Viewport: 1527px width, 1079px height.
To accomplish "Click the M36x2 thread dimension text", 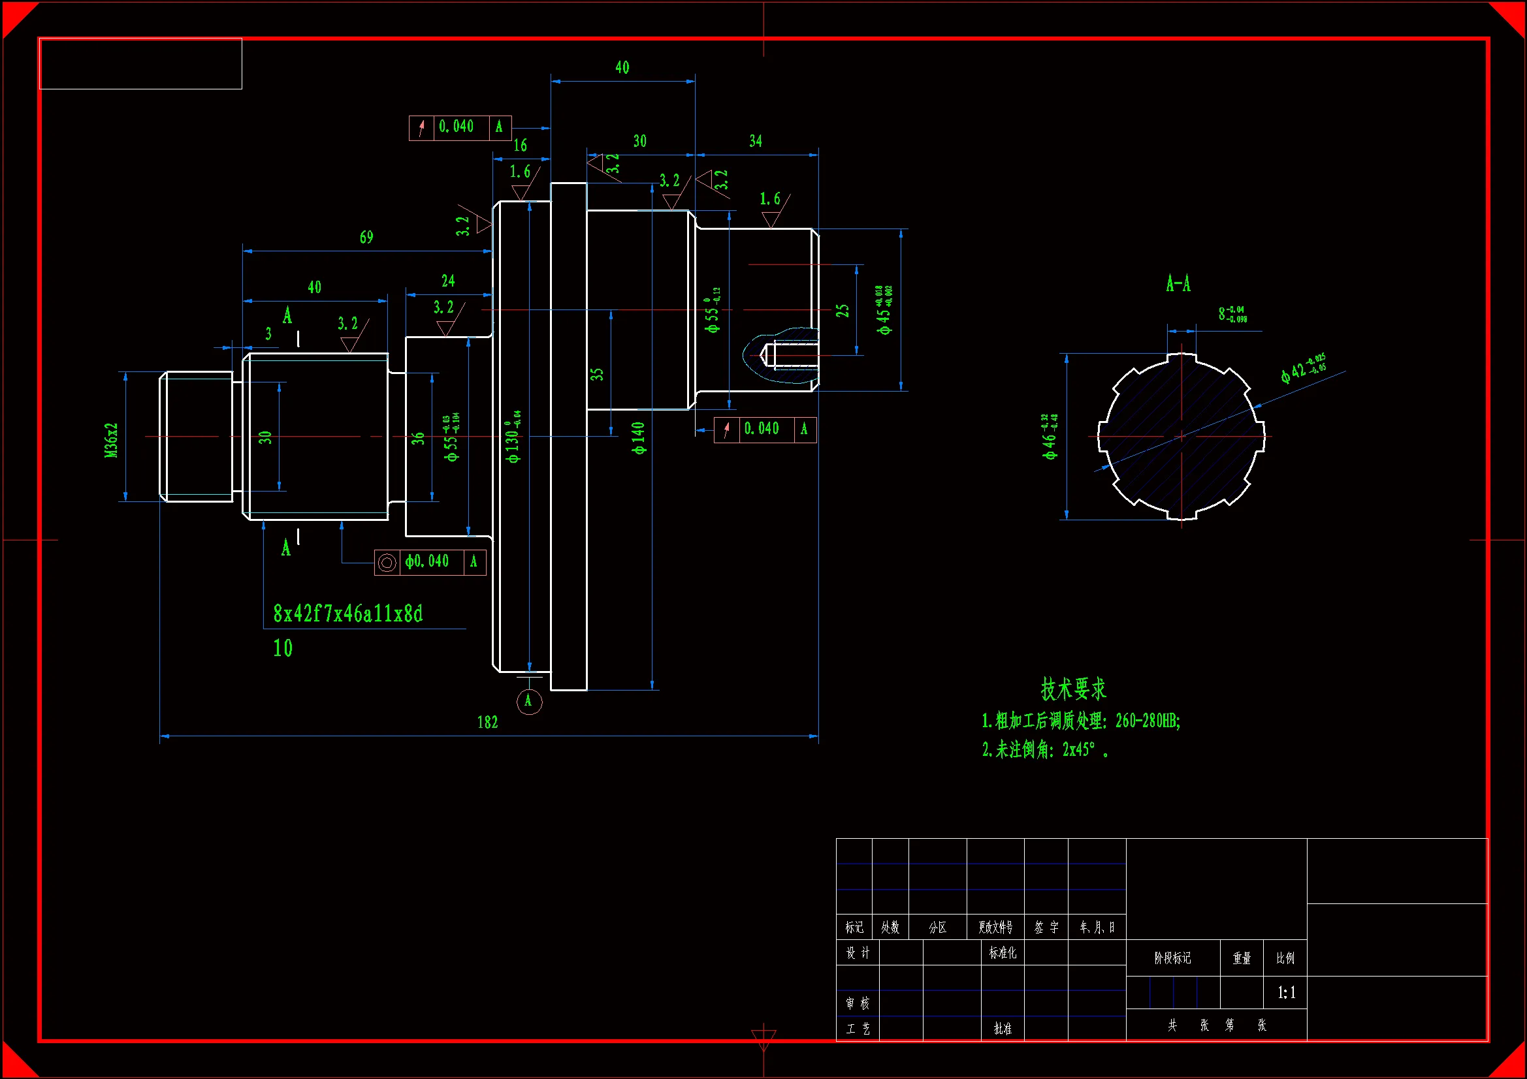I will coord(111,440).
